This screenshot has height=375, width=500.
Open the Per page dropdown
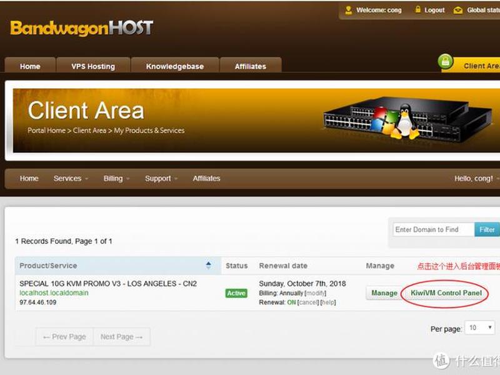tap(479, 327)
